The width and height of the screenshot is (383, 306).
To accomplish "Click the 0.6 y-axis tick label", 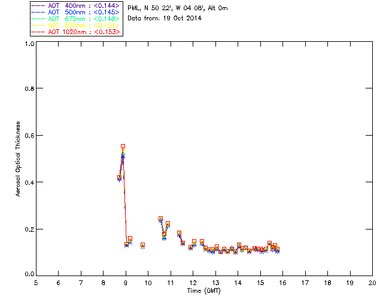I will click(29, 136).
